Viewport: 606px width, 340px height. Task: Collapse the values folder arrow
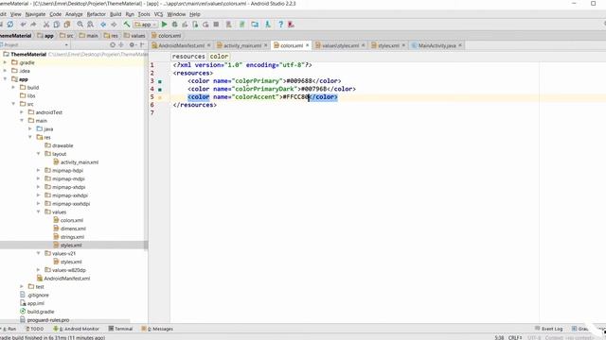38,212
